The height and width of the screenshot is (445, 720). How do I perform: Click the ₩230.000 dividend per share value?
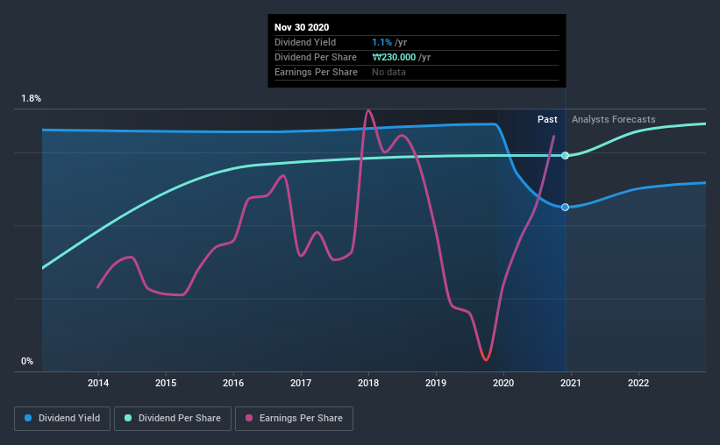coord(394,57)
